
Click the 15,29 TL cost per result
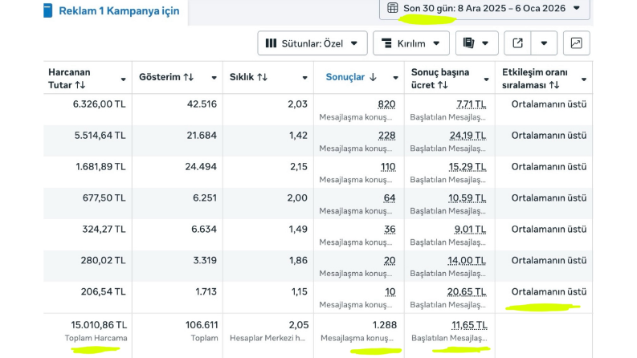tap(468, 167)
